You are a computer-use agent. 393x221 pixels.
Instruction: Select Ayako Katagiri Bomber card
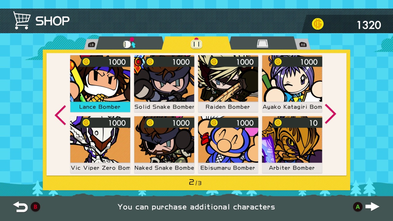[x=292, y=83]
